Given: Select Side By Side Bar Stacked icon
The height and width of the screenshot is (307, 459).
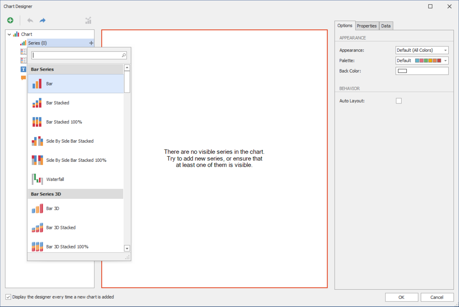Looking at the screenshot, I should point(37,141).
